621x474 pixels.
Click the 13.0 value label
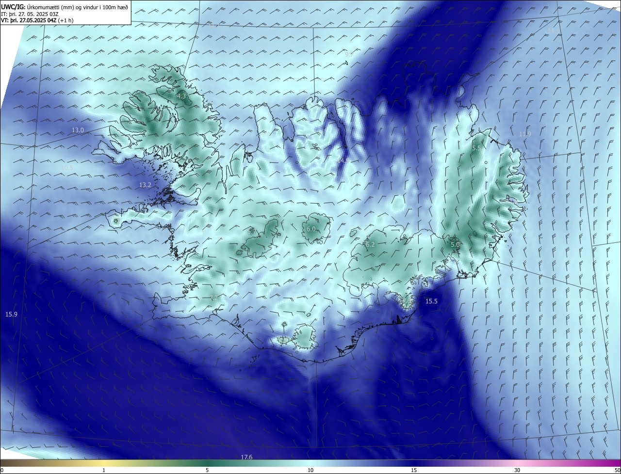[78, 130]
